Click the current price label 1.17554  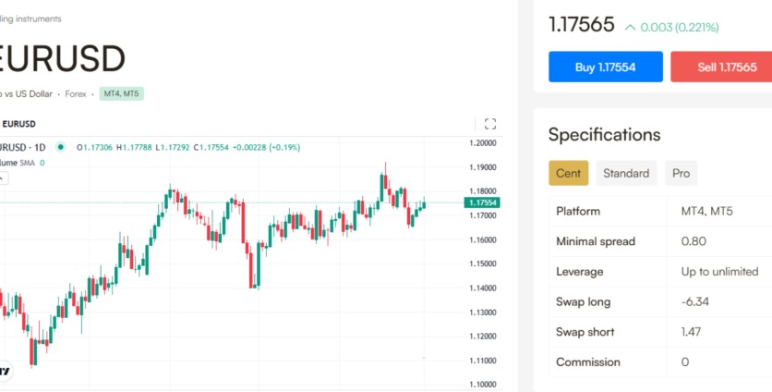click(x=483, y=202)
